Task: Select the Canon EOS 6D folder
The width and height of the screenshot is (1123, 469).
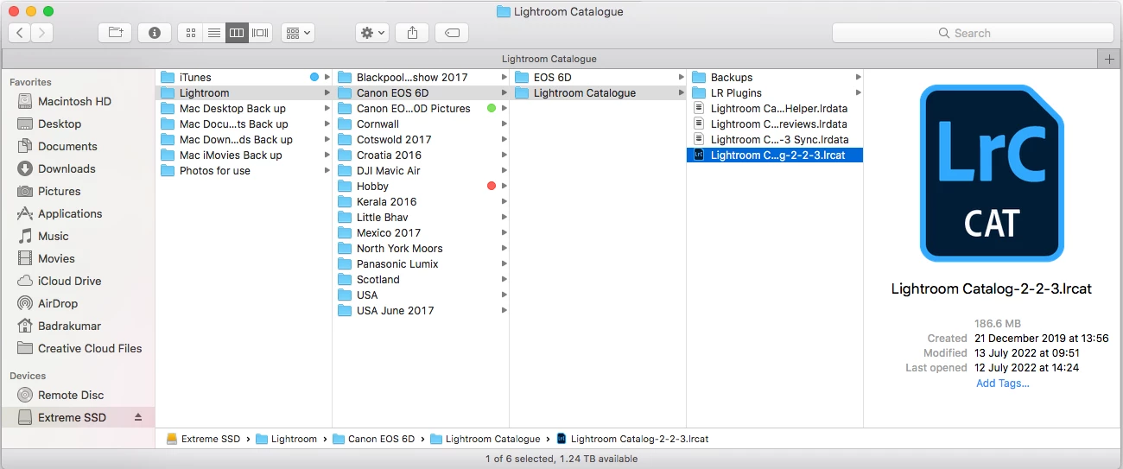Action: 392,92
